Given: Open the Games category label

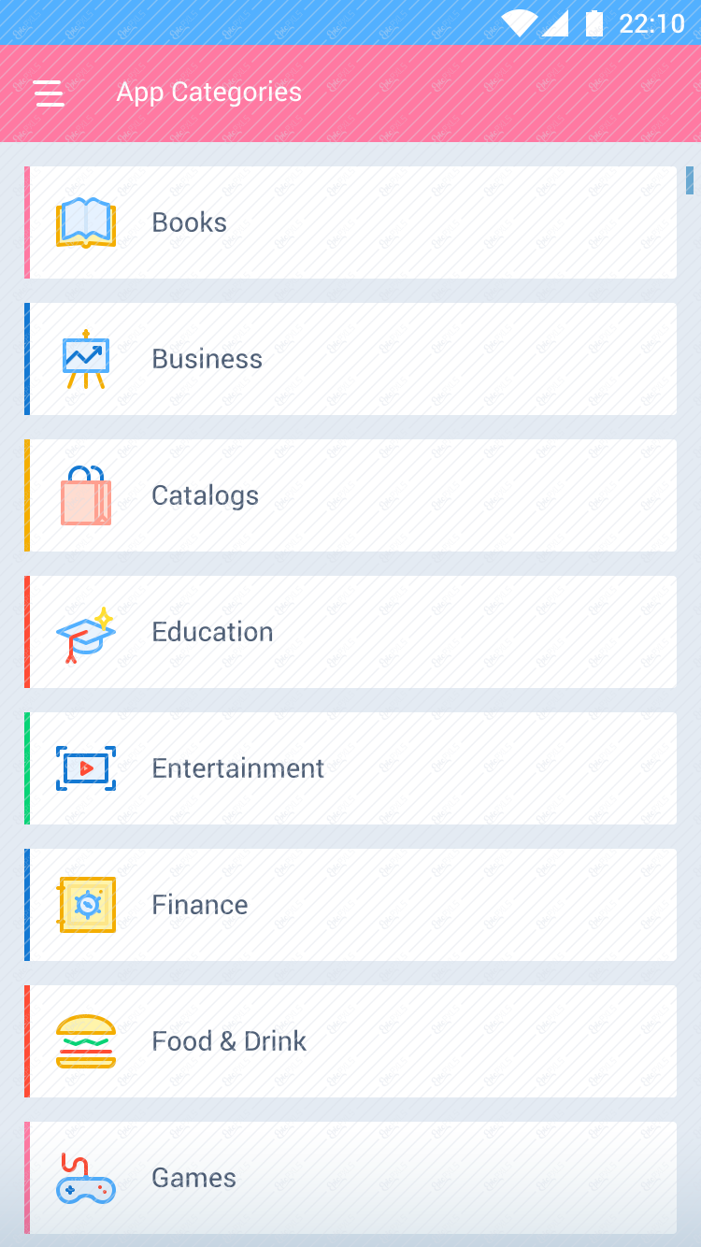Looking at the screenshot, I should click(x=194, y=1178).
